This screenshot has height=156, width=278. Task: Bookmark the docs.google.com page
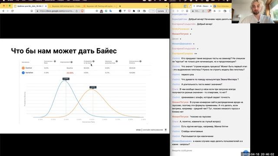pyautogui.click(x=32, y=11)
